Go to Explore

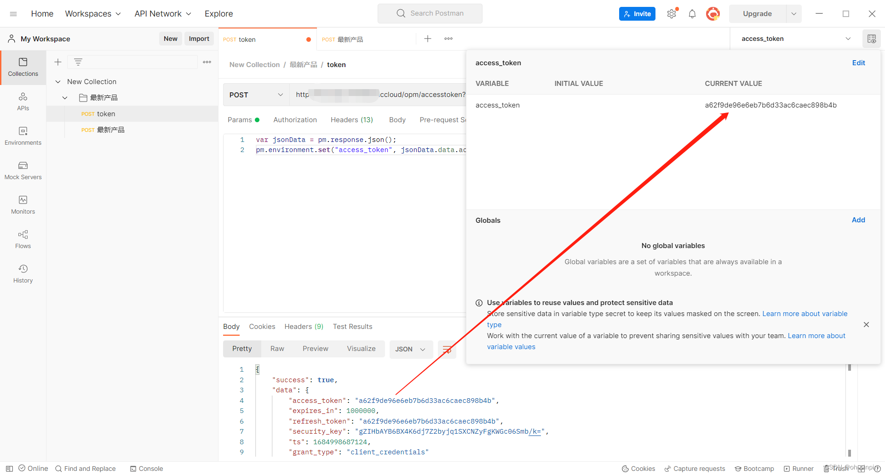(219, 14)
